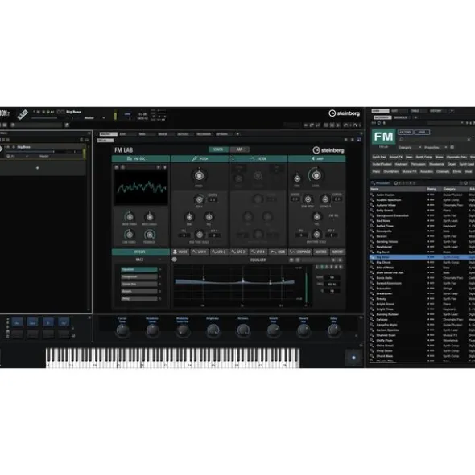Screen dimensions: 475x475
Task: Filter presets by the Keyboard tag
Action: tap(401, 164)
